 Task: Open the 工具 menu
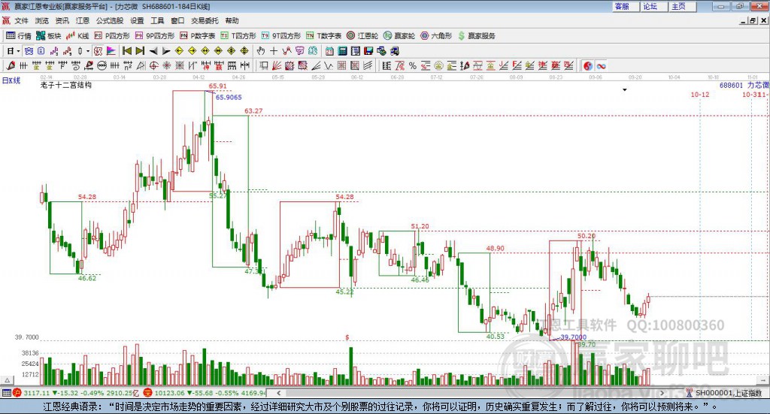click(157, 20)
